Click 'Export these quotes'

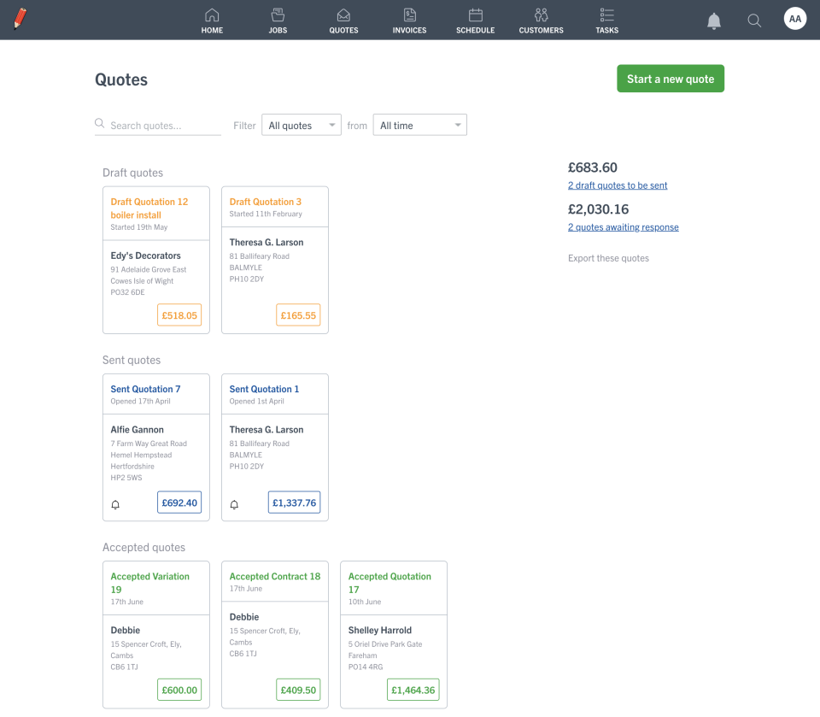click(x=608, y=258)
